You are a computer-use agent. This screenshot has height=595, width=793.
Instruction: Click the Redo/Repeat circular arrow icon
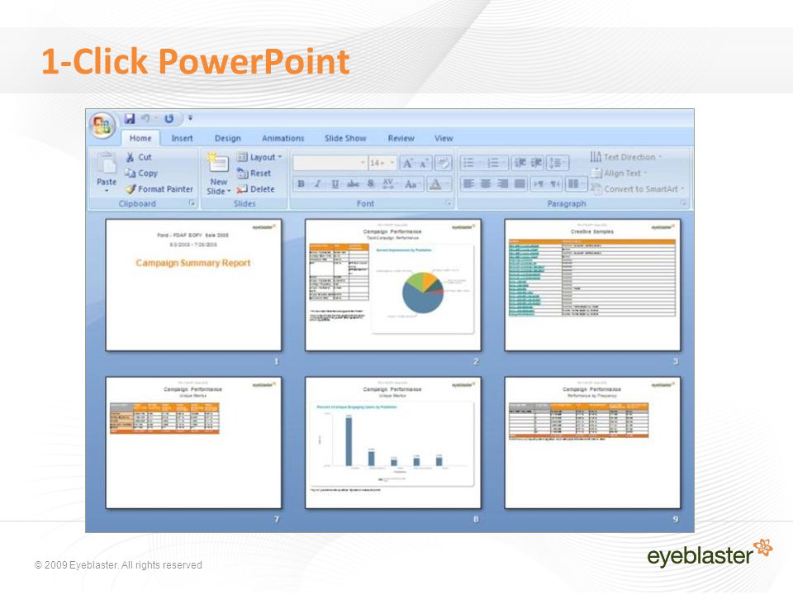pos(169,118)
